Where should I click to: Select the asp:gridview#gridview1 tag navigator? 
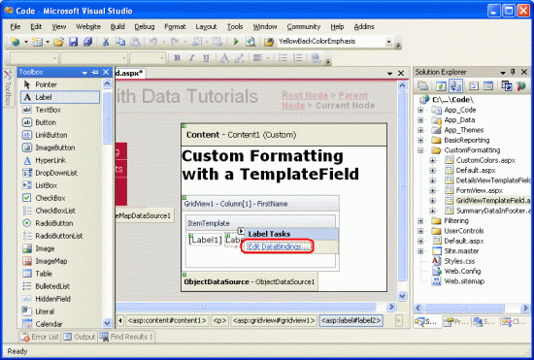[x=274, y=320]
